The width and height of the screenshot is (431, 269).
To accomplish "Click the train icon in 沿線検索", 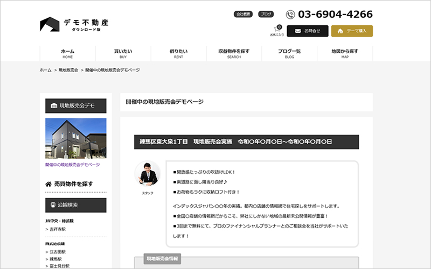I will (x=53, y=204).
